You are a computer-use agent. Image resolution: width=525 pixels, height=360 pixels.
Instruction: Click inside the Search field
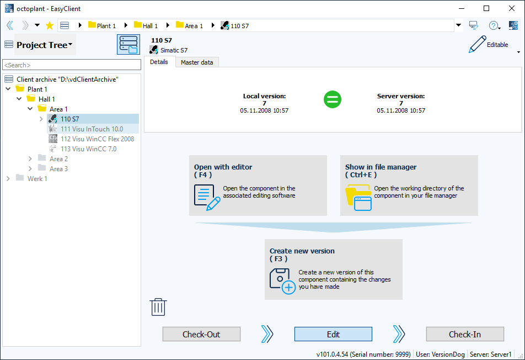pos(72,64)
